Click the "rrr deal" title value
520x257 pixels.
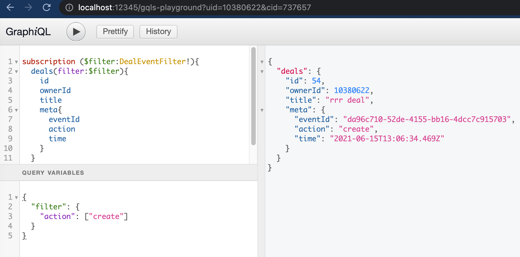tap(347, 100)
